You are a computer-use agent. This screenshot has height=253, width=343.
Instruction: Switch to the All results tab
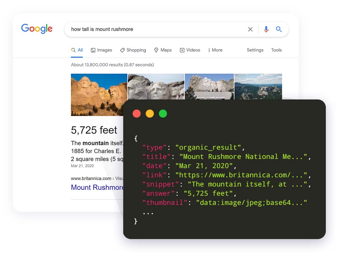click(77, 50)
